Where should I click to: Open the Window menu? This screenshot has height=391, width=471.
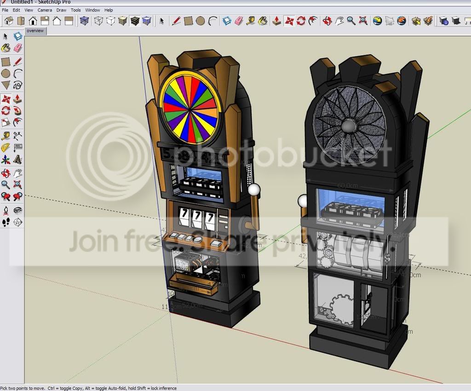(x=92, y=10)
